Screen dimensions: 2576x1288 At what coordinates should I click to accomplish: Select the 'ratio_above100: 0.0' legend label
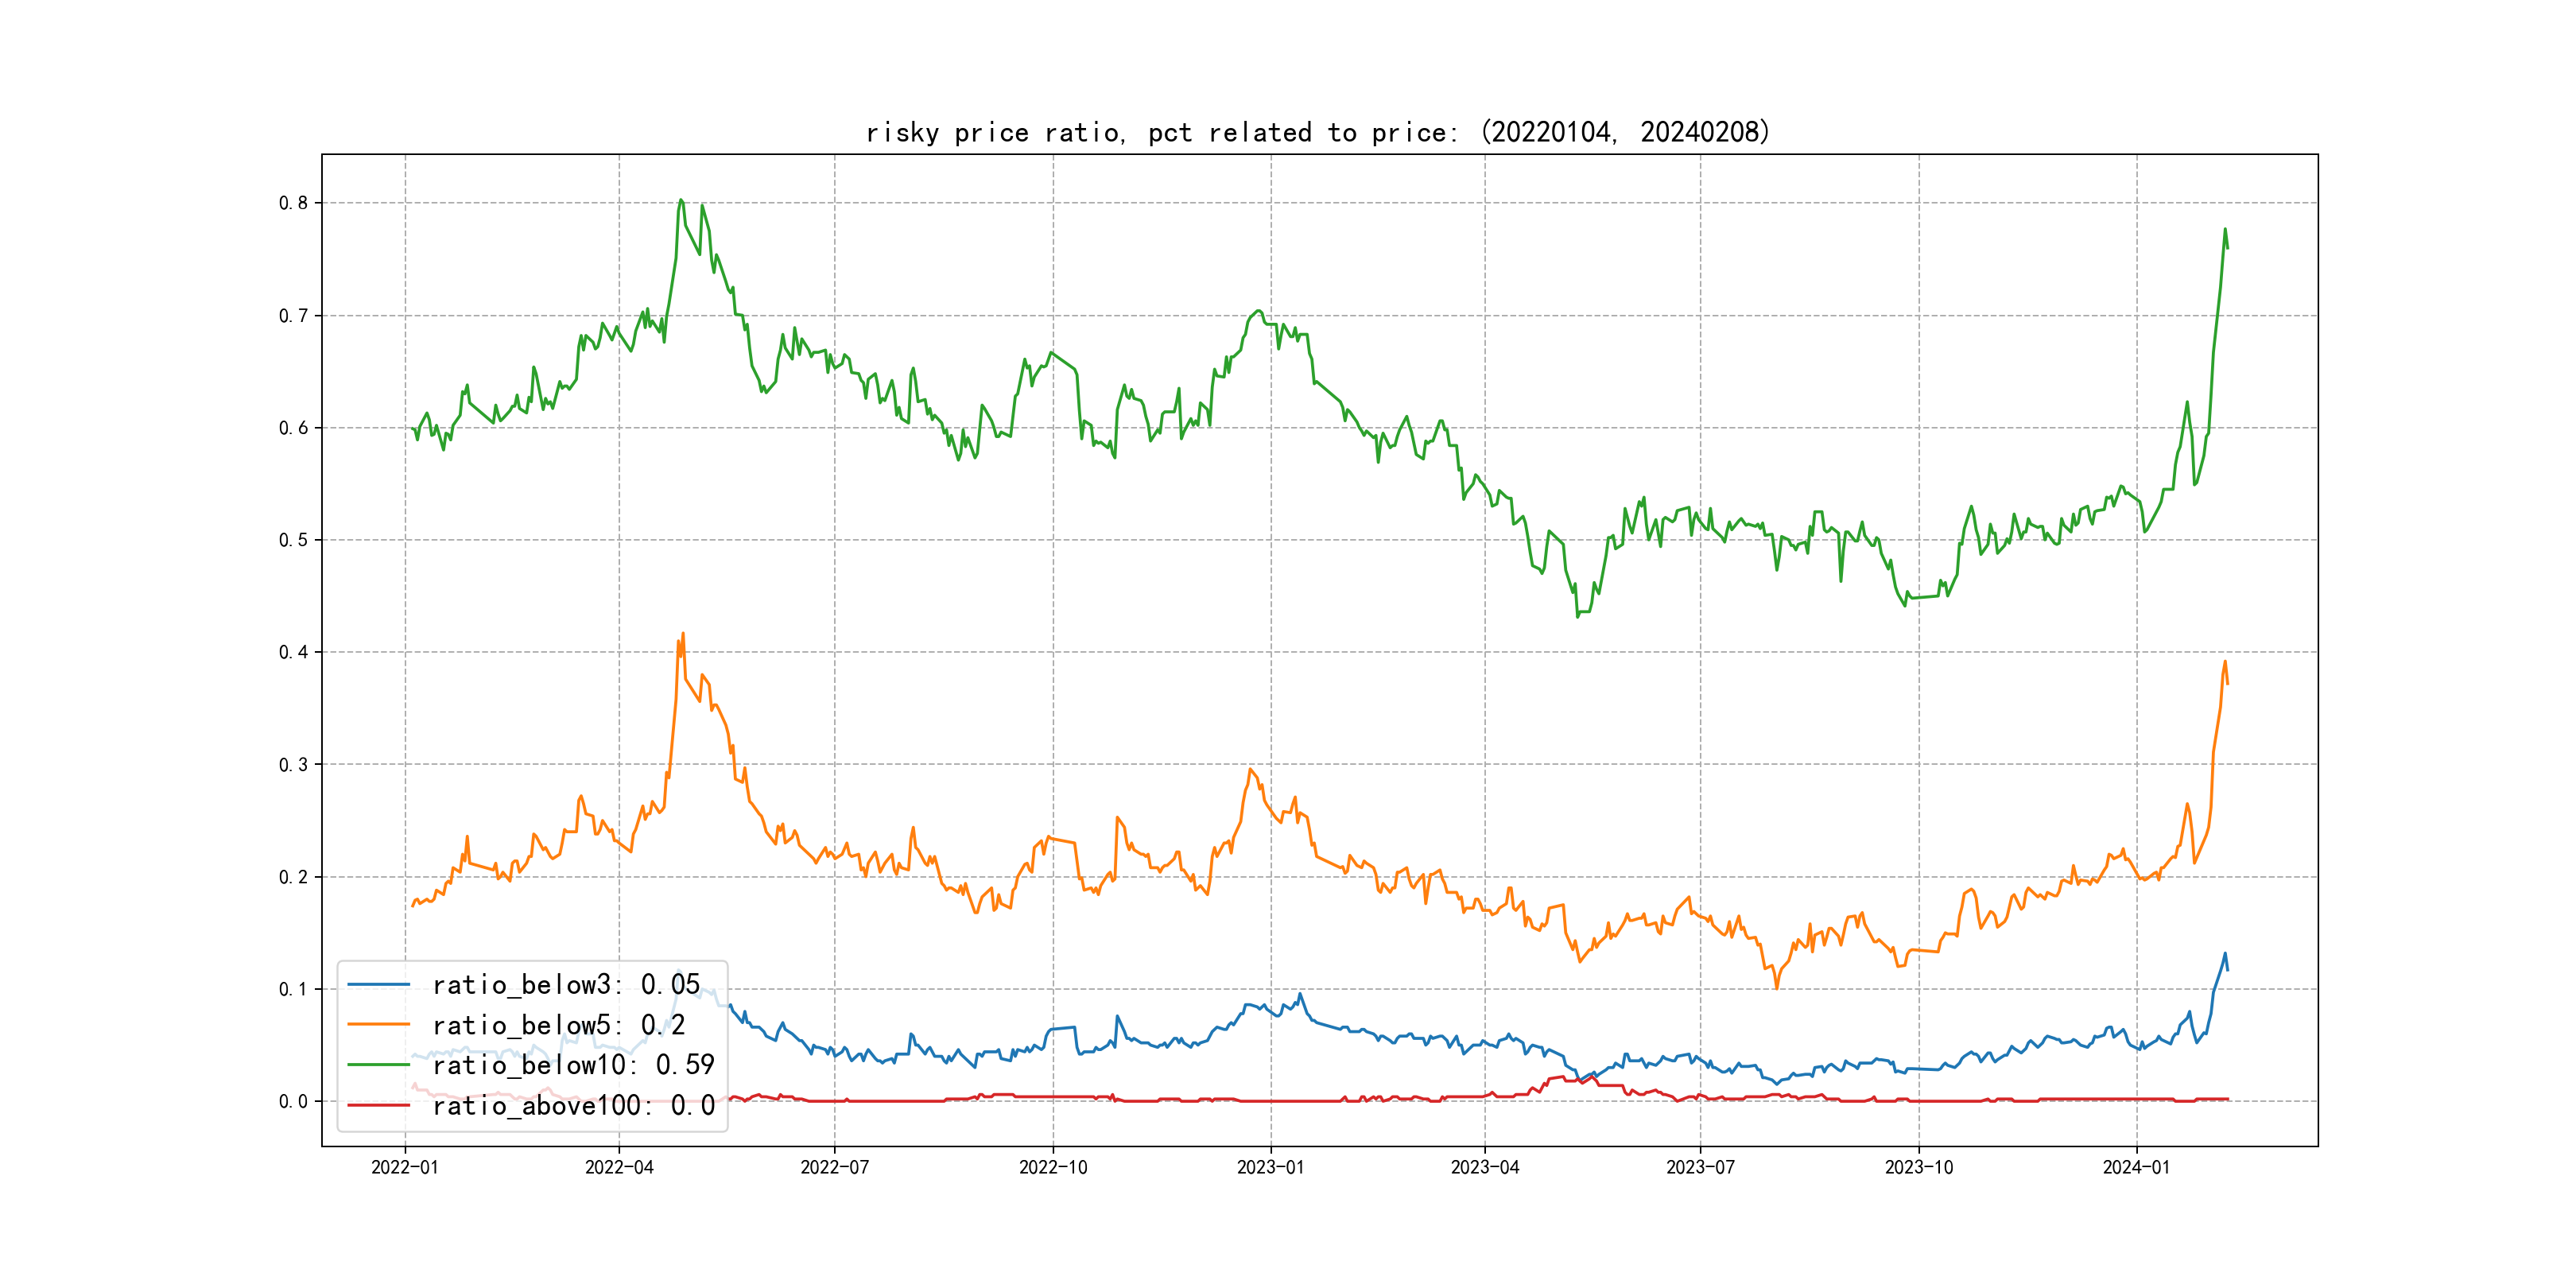click(573, 1105)
